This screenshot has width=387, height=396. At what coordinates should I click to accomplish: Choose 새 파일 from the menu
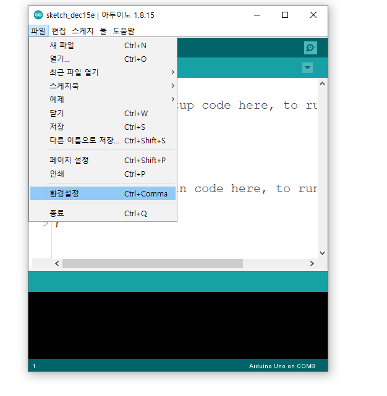(x=103, y=46)
